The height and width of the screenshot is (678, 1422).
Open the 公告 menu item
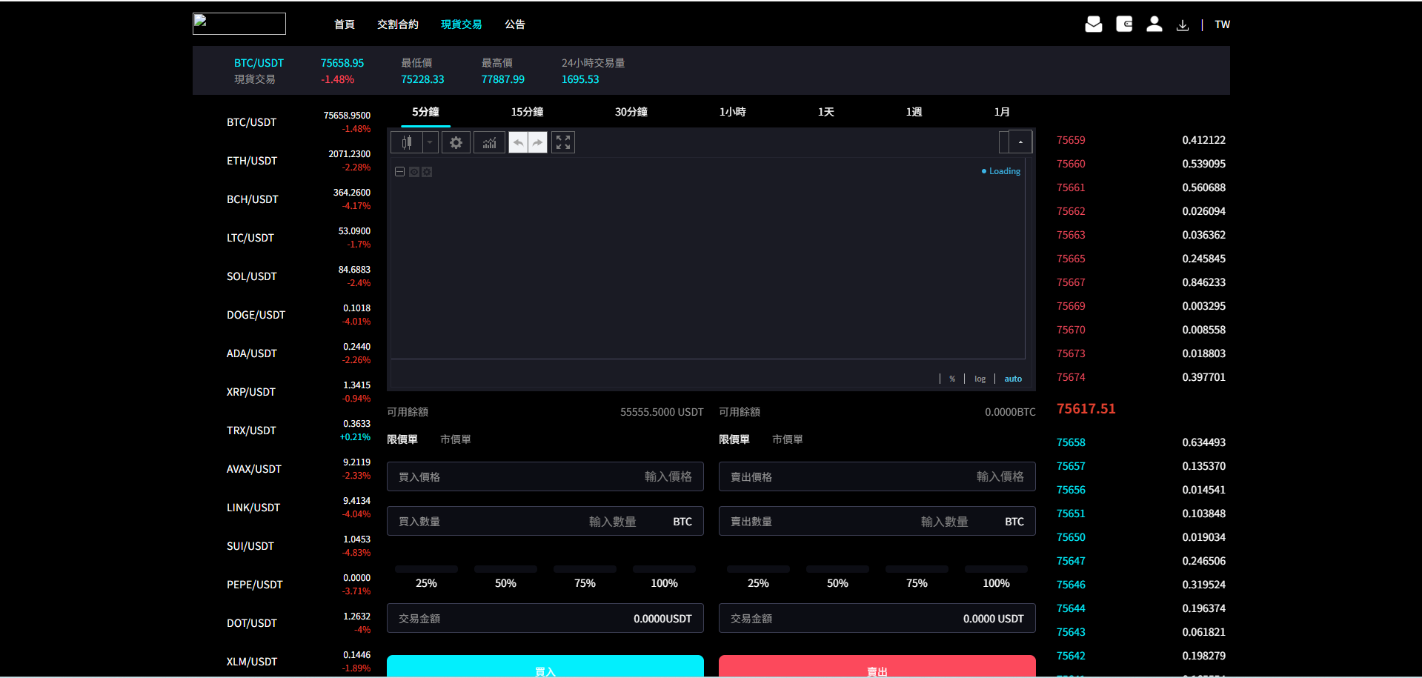pyautogui.click(x=515, y=24)
